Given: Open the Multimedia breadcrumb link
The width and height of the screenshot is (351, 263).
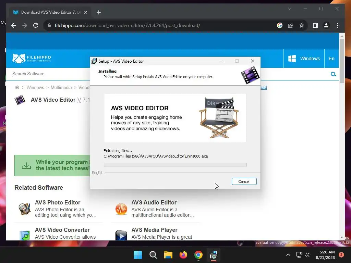Looking at the screenshot, I should pos(61,87).
